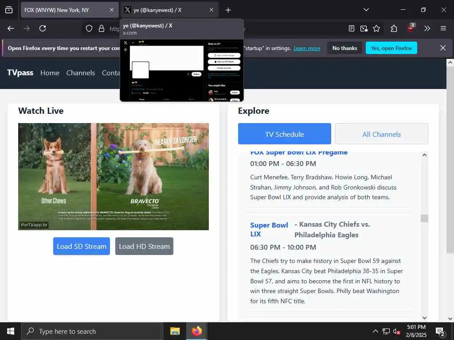454x340 pixels.
Task: Click the X tab preview thumbnail
Action: click(182, 70)
